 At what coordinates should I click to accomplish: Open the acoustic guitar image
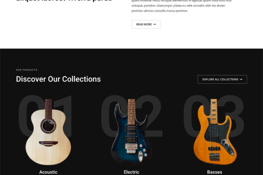(48, 132)
